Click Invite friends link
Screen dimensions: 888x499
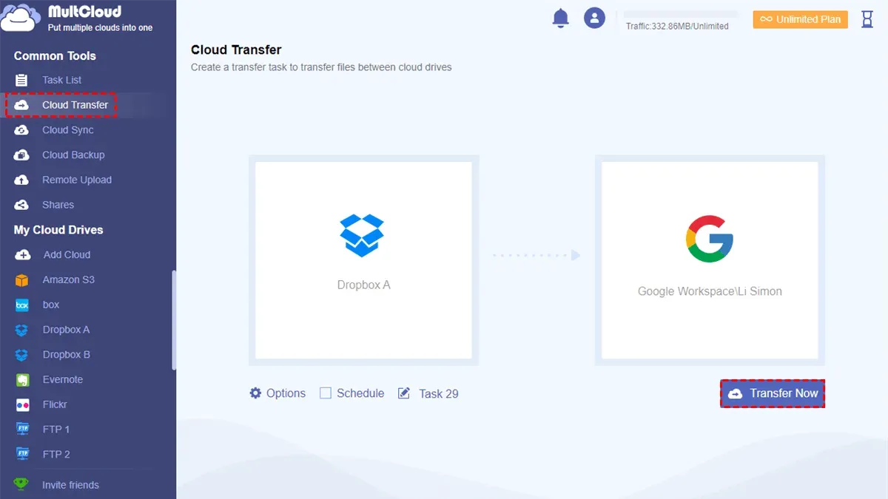click(x=70, y=485)
